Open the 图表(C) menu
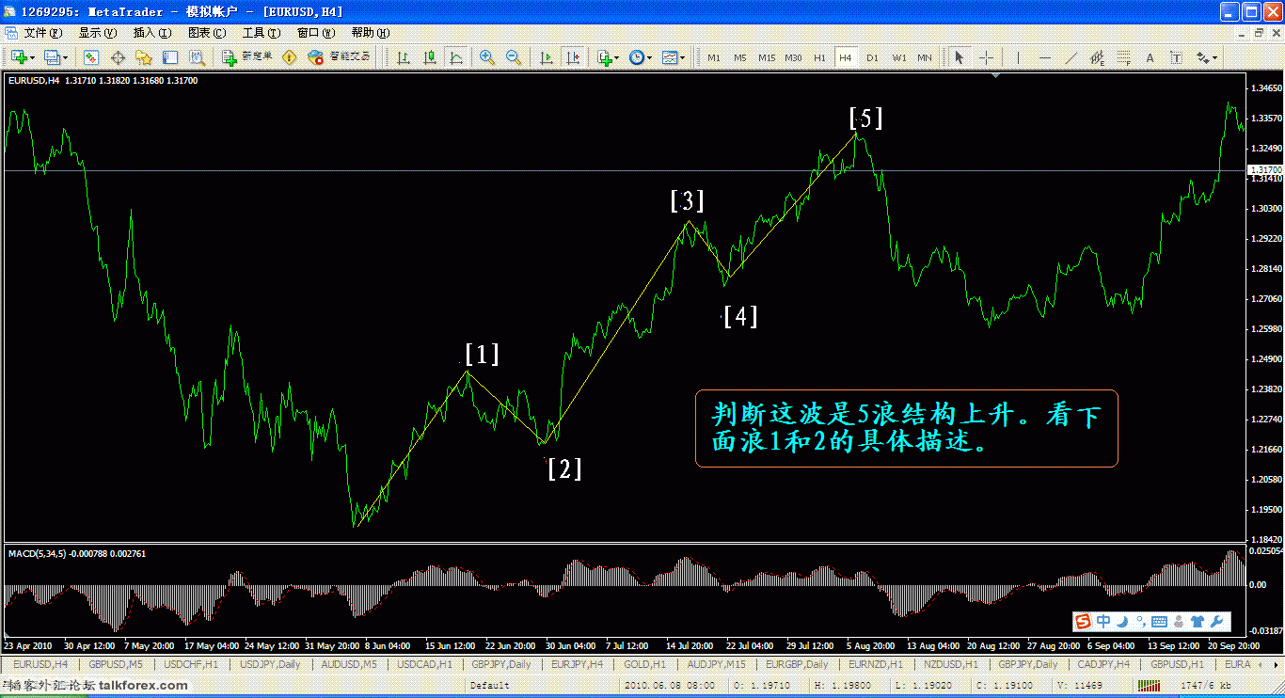Screen dimensions: 1285x698 point(206,32)
